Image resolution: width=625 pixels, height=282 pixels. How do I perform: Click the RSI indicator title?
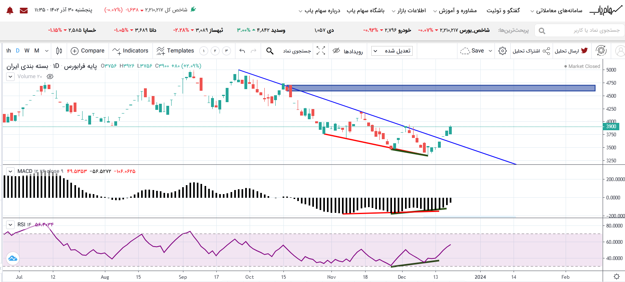click(21, 224)
